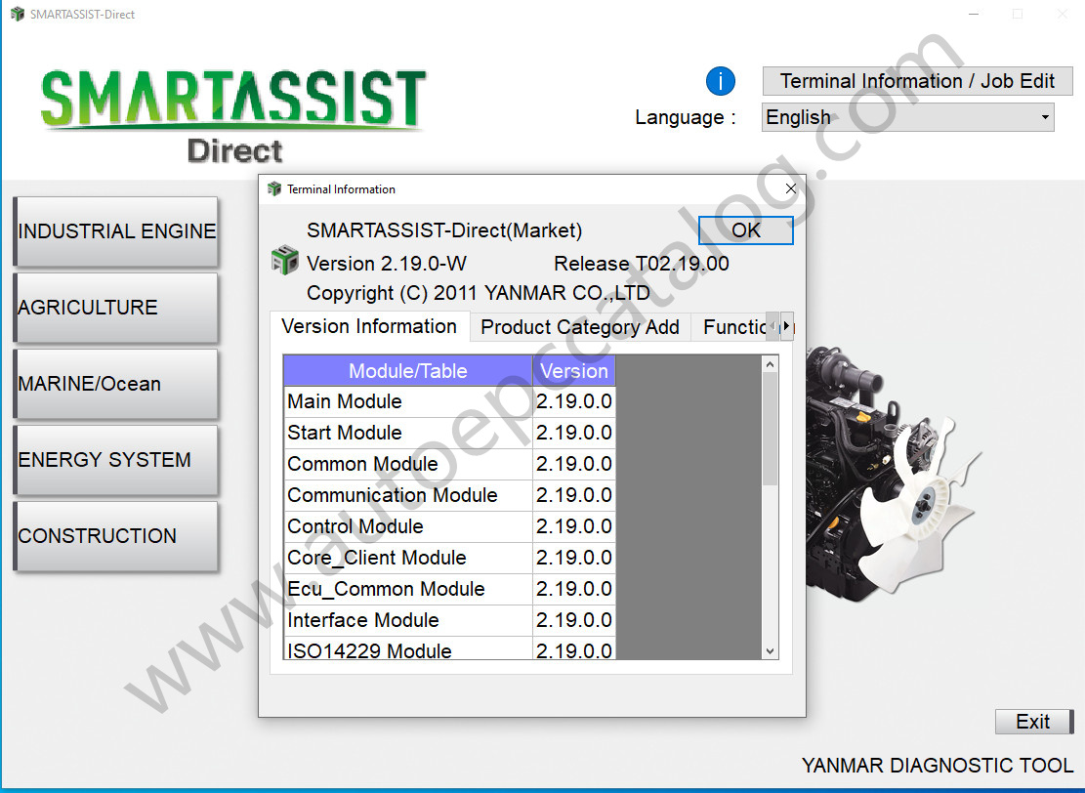The height and width of the screenshot is (793, 1085).
Task: Select CONSTRUCTION category
Action: (116, 535)
